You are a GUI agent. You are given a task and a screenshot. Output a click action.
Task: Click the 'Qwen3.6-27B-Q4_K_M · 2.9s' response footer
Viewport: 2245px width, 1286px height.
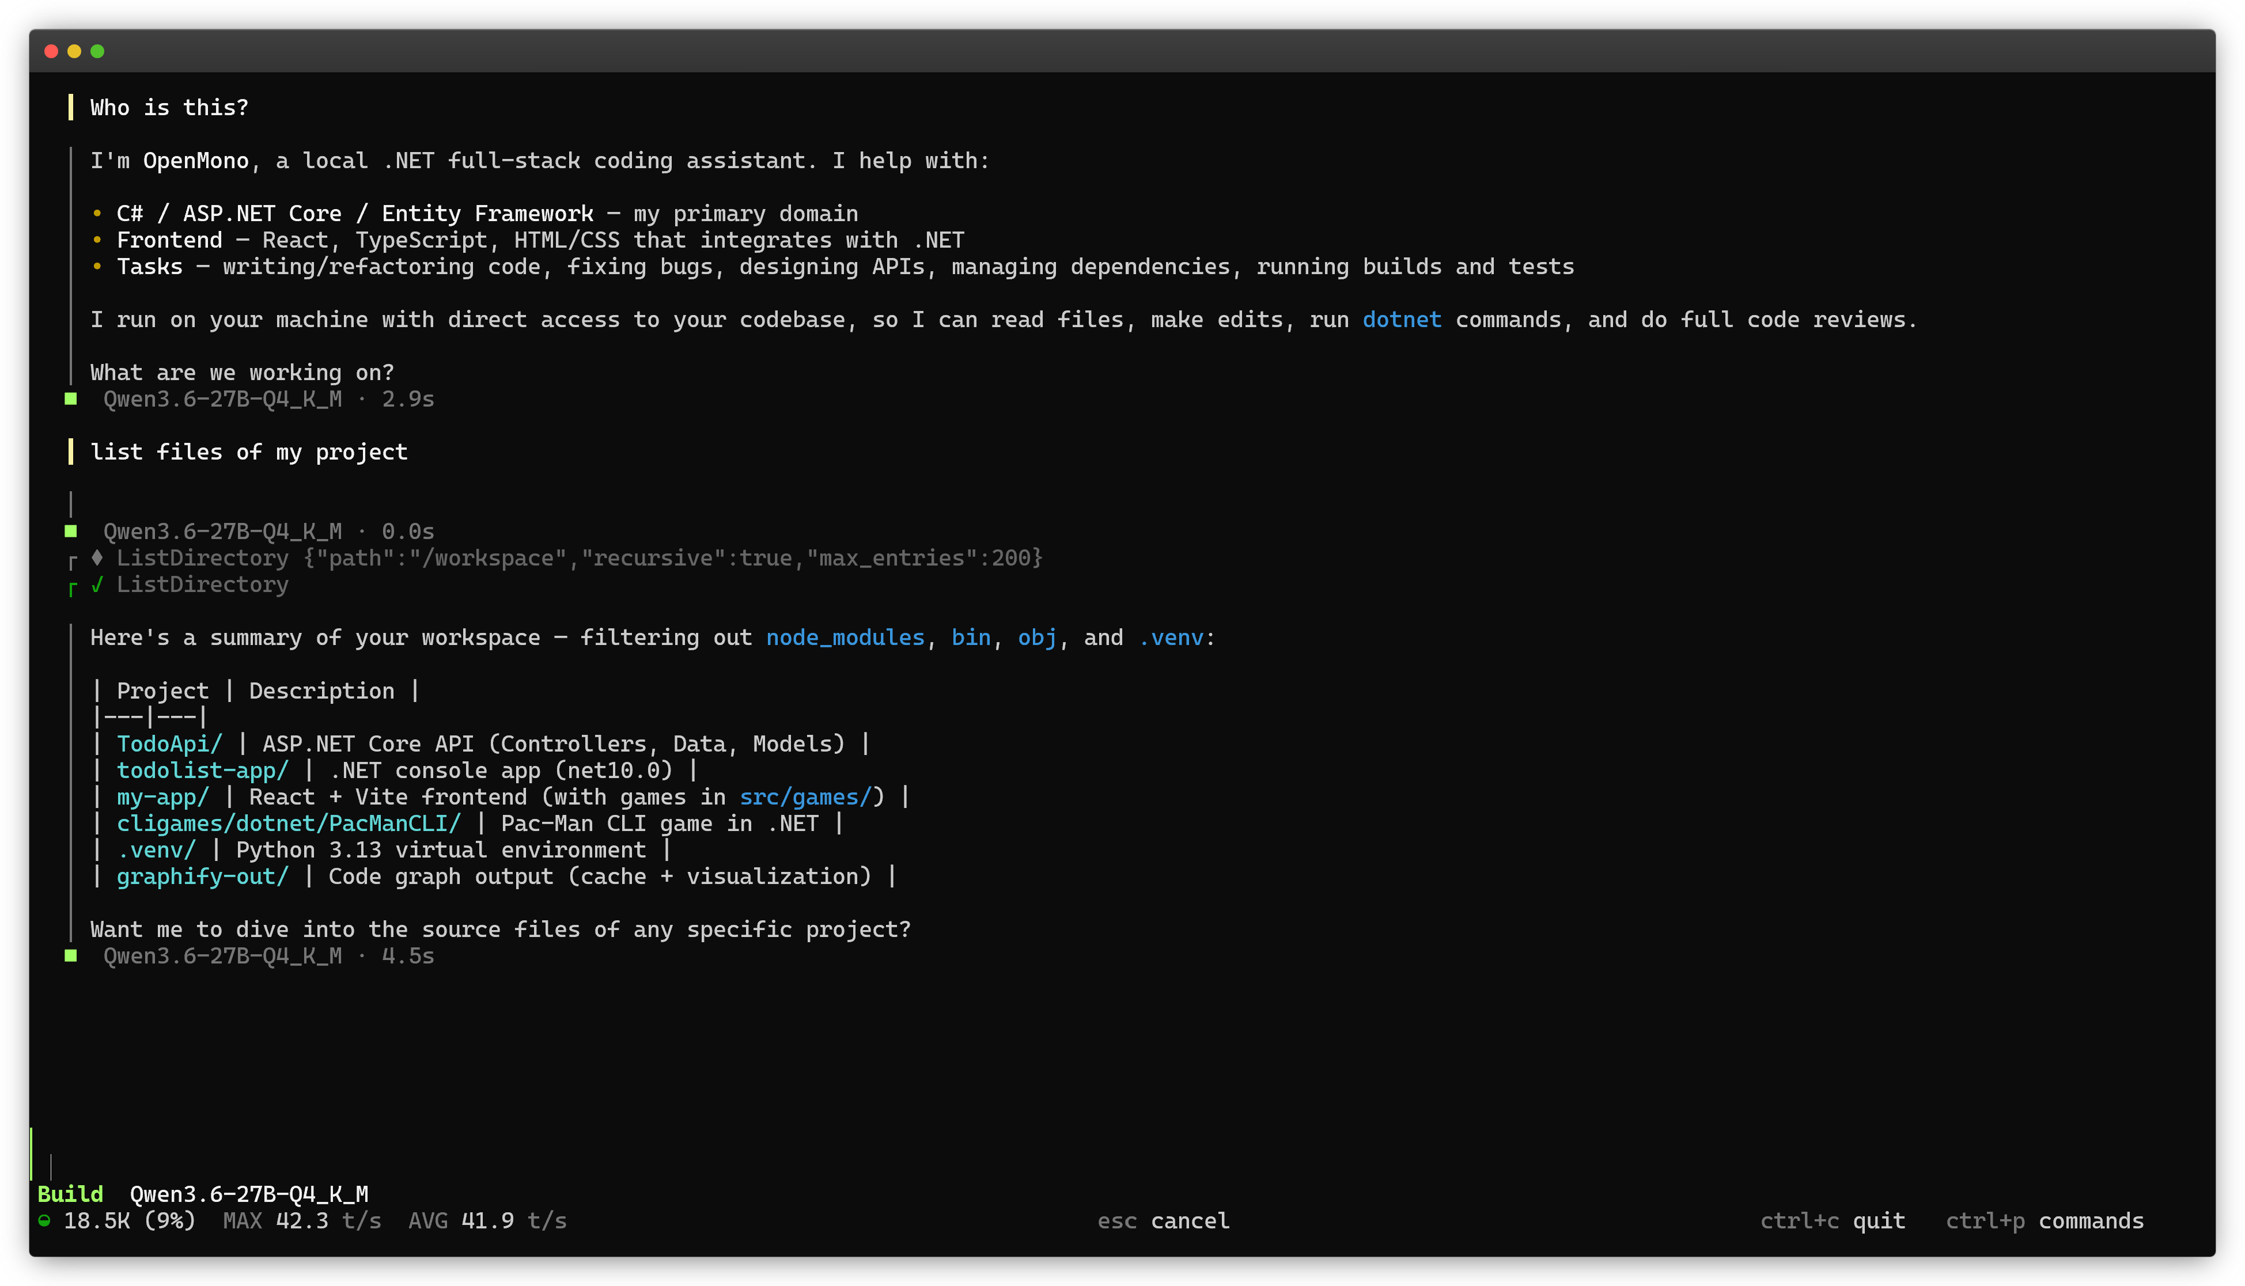pyautogui.click(x=268, y=399)
